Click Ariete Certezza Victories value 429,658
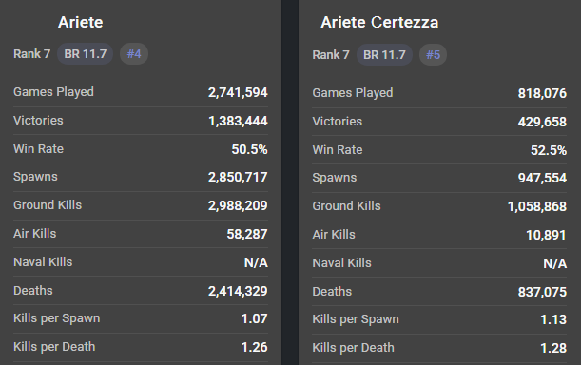Screen dimensions: 581x365 click(x=542, y=122)
